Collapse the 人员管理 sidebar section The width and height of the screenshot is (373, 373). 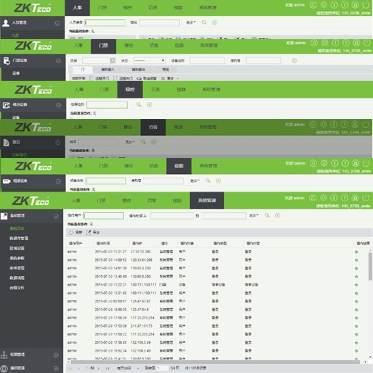(57, 23)
